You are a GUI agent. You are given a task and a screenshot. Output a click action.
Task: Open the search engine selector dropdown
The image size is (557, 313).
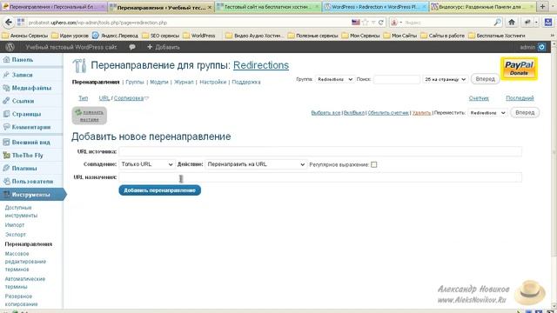[396, 23]
